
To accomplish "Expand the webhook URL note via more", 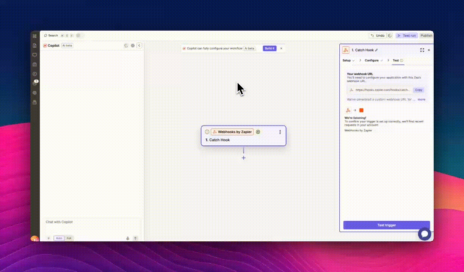I will point(421,99).
